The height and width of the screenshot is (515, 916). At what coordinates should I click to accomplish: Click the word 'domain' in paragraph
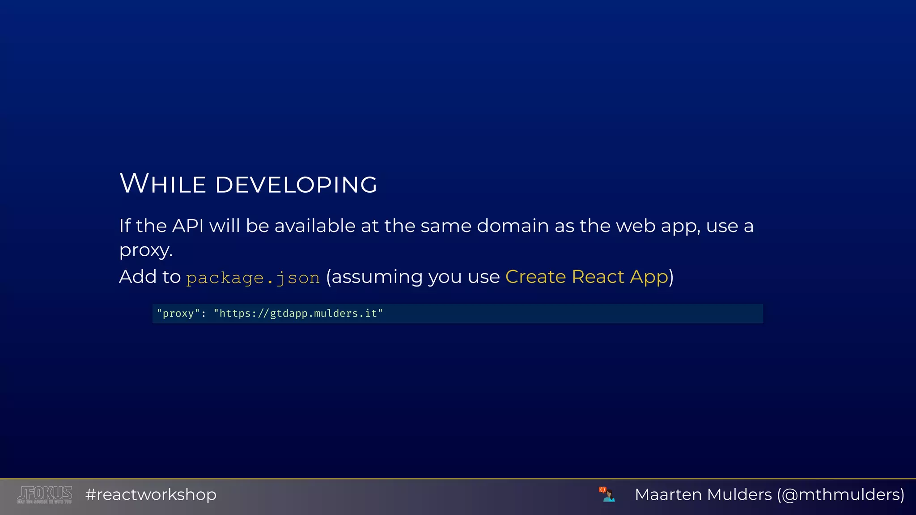click(x=513, y=226)
